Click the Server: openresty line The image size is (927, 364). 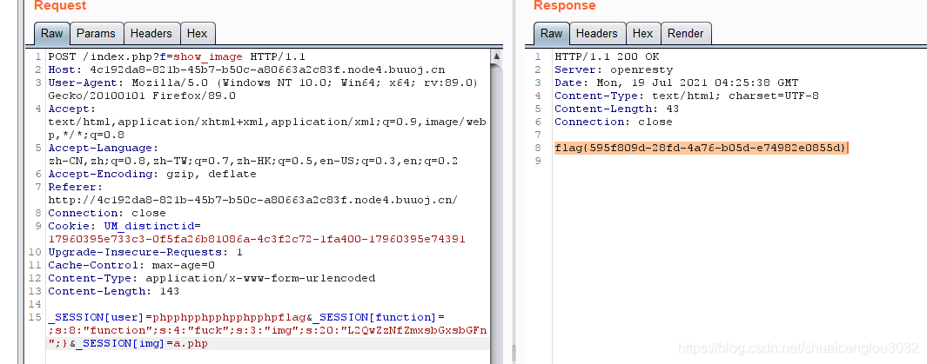point(614,70)
